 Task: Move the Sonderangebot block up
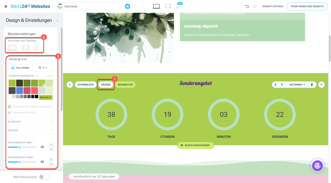click(x=282, y=85)
